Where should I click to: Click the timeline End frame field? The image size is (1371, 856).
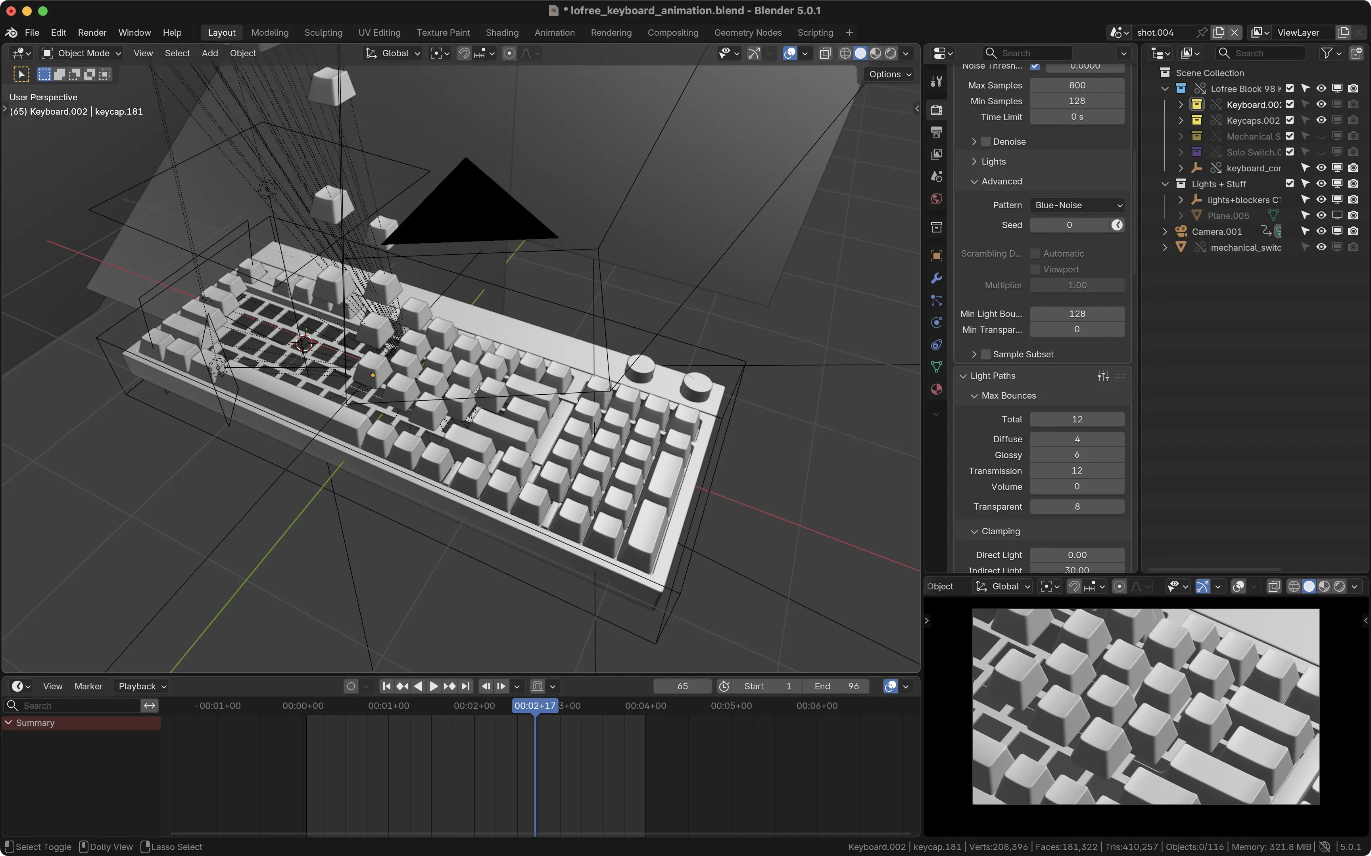[x=837, y=686]
